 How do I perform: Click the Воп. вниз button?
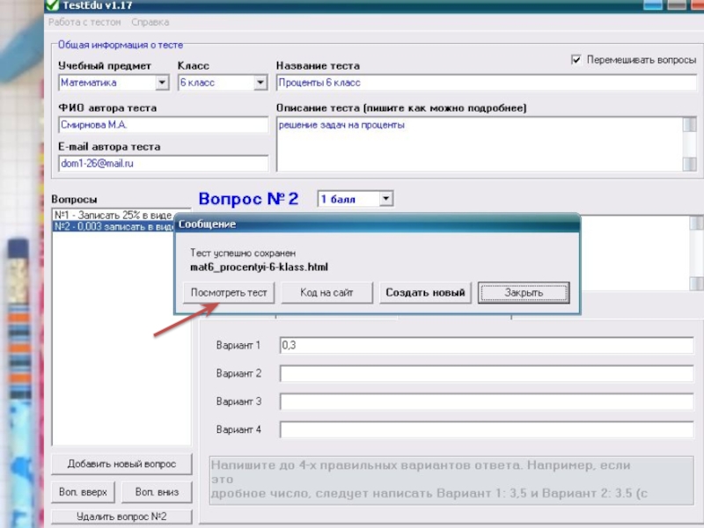[x=157, y=492]
